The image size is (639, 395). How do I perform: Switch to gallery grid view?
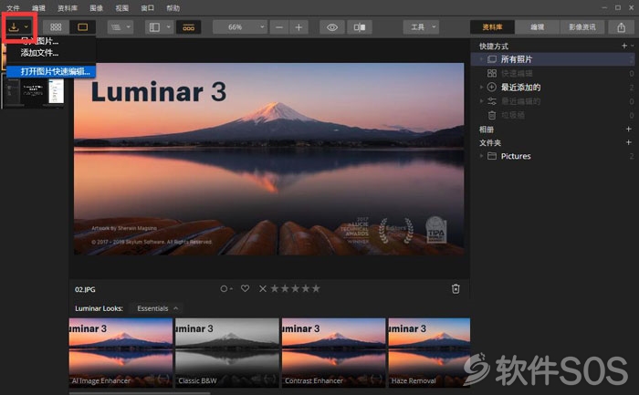(56, 27)
